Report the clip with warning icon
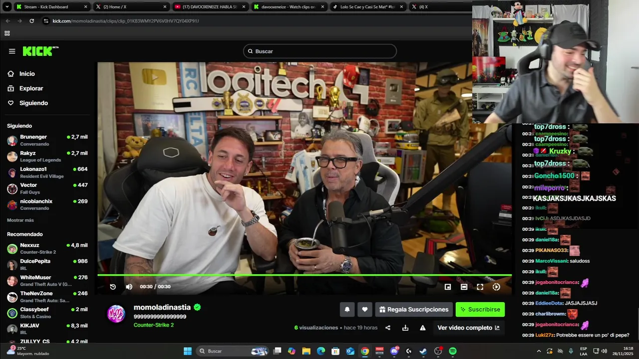Image resolution: width=639 pixels, height=359 pixels. point(423,328)
